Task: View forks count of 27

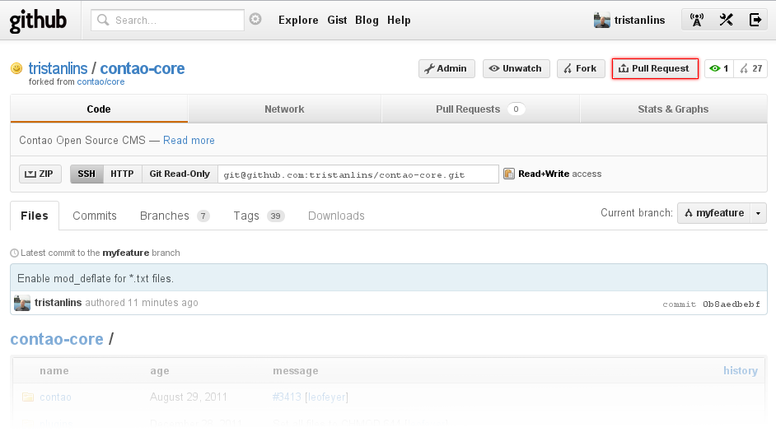Action: point(751,69)
